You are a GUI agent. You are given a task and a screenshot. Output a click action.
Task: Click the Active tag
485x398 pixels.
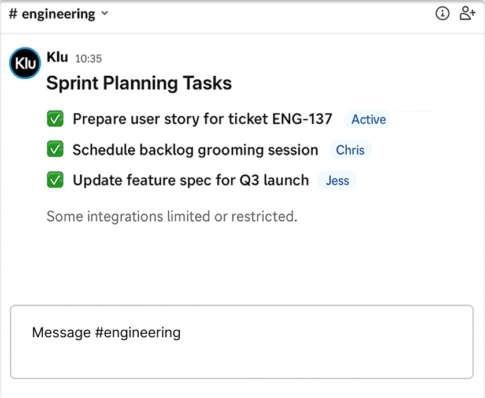click(368, 120)
